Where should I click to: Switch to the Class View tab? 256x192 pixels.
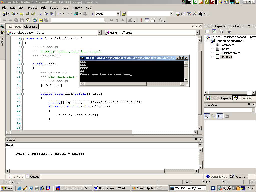[x=243, y=98]
